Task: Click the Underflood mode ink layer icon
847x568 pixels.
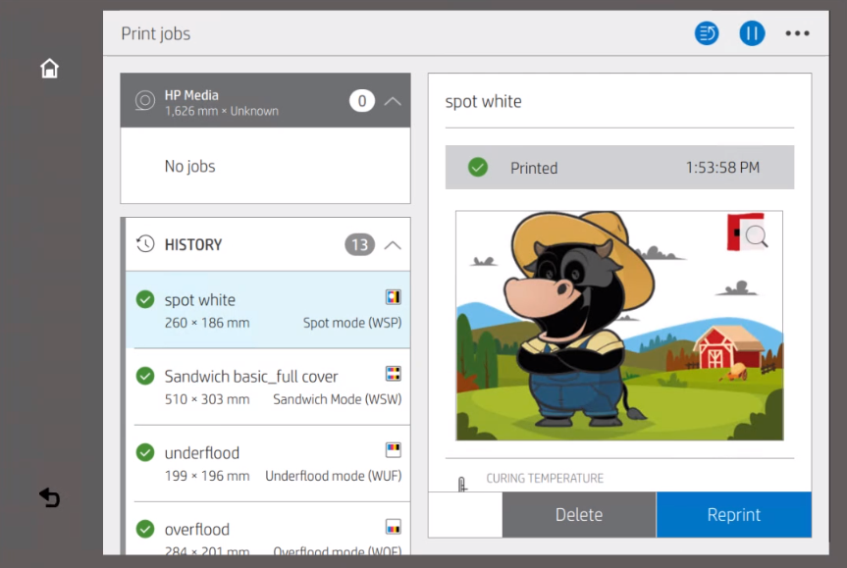Action: 394,449
